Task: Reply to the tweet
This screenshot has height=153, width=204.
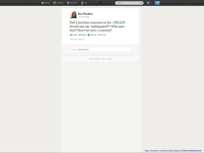Action: click(74, 35)
